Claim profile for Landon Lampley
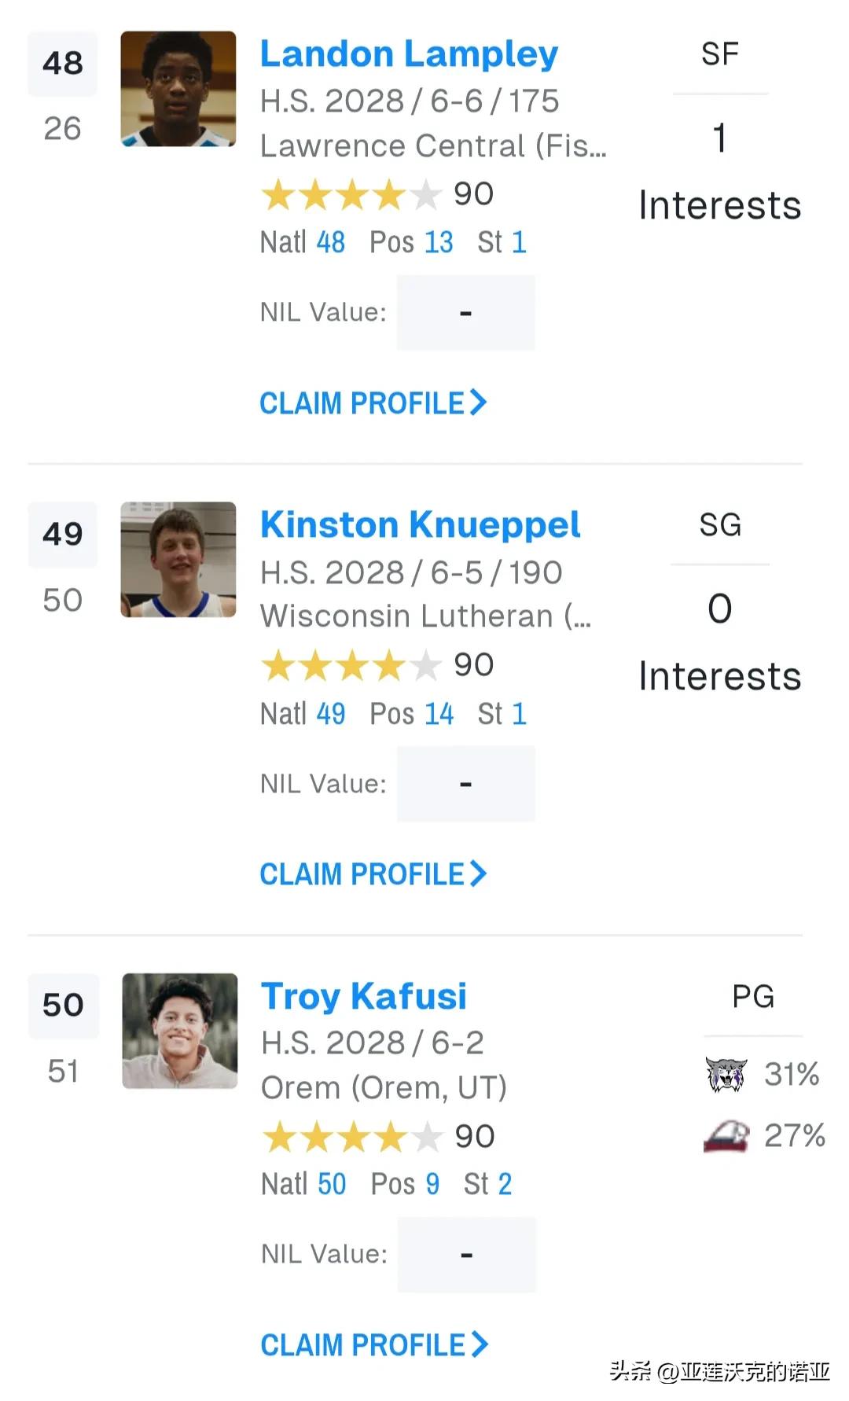Screen dimensions: 849x1401 pos(373,403)
